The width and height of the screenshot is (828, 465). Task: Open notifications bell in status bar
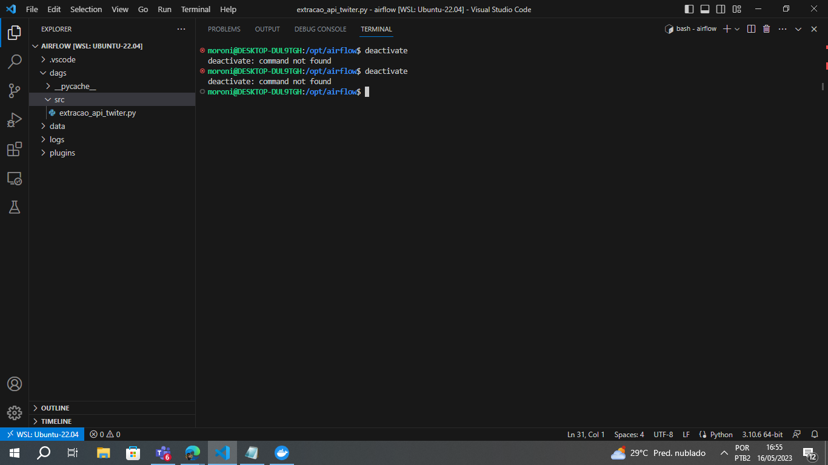click(815, 434)
